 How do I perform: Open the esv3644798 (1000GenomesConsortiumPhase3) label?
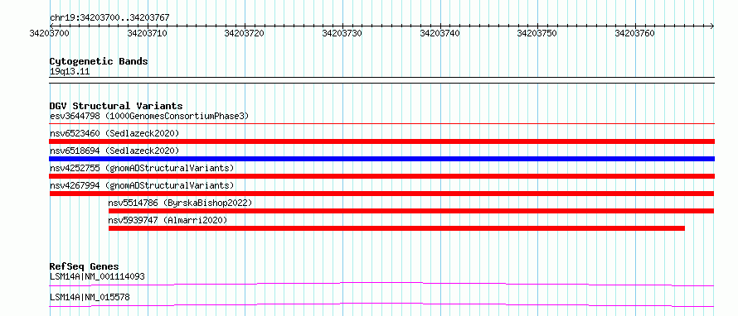tap(149, 116)
